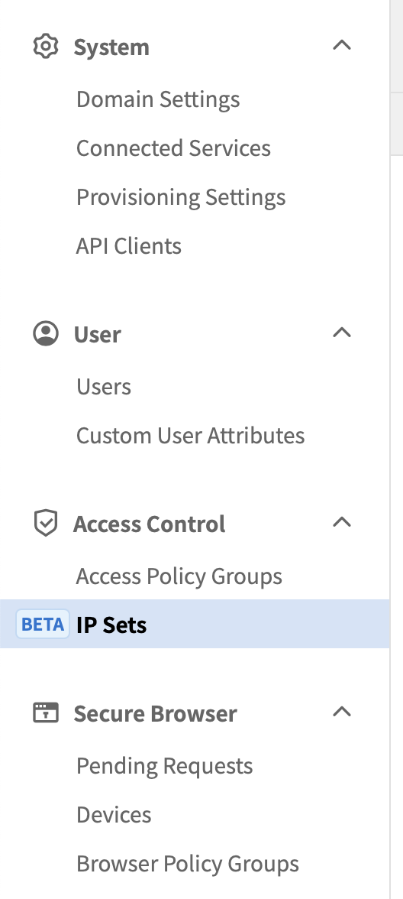Click the User profile icon
This screenshot has height=899, width=403.
46,333
